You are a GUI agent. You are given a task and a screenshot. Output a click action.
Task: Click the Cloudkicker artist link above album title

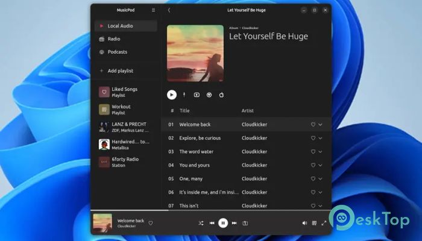[250, 28]
